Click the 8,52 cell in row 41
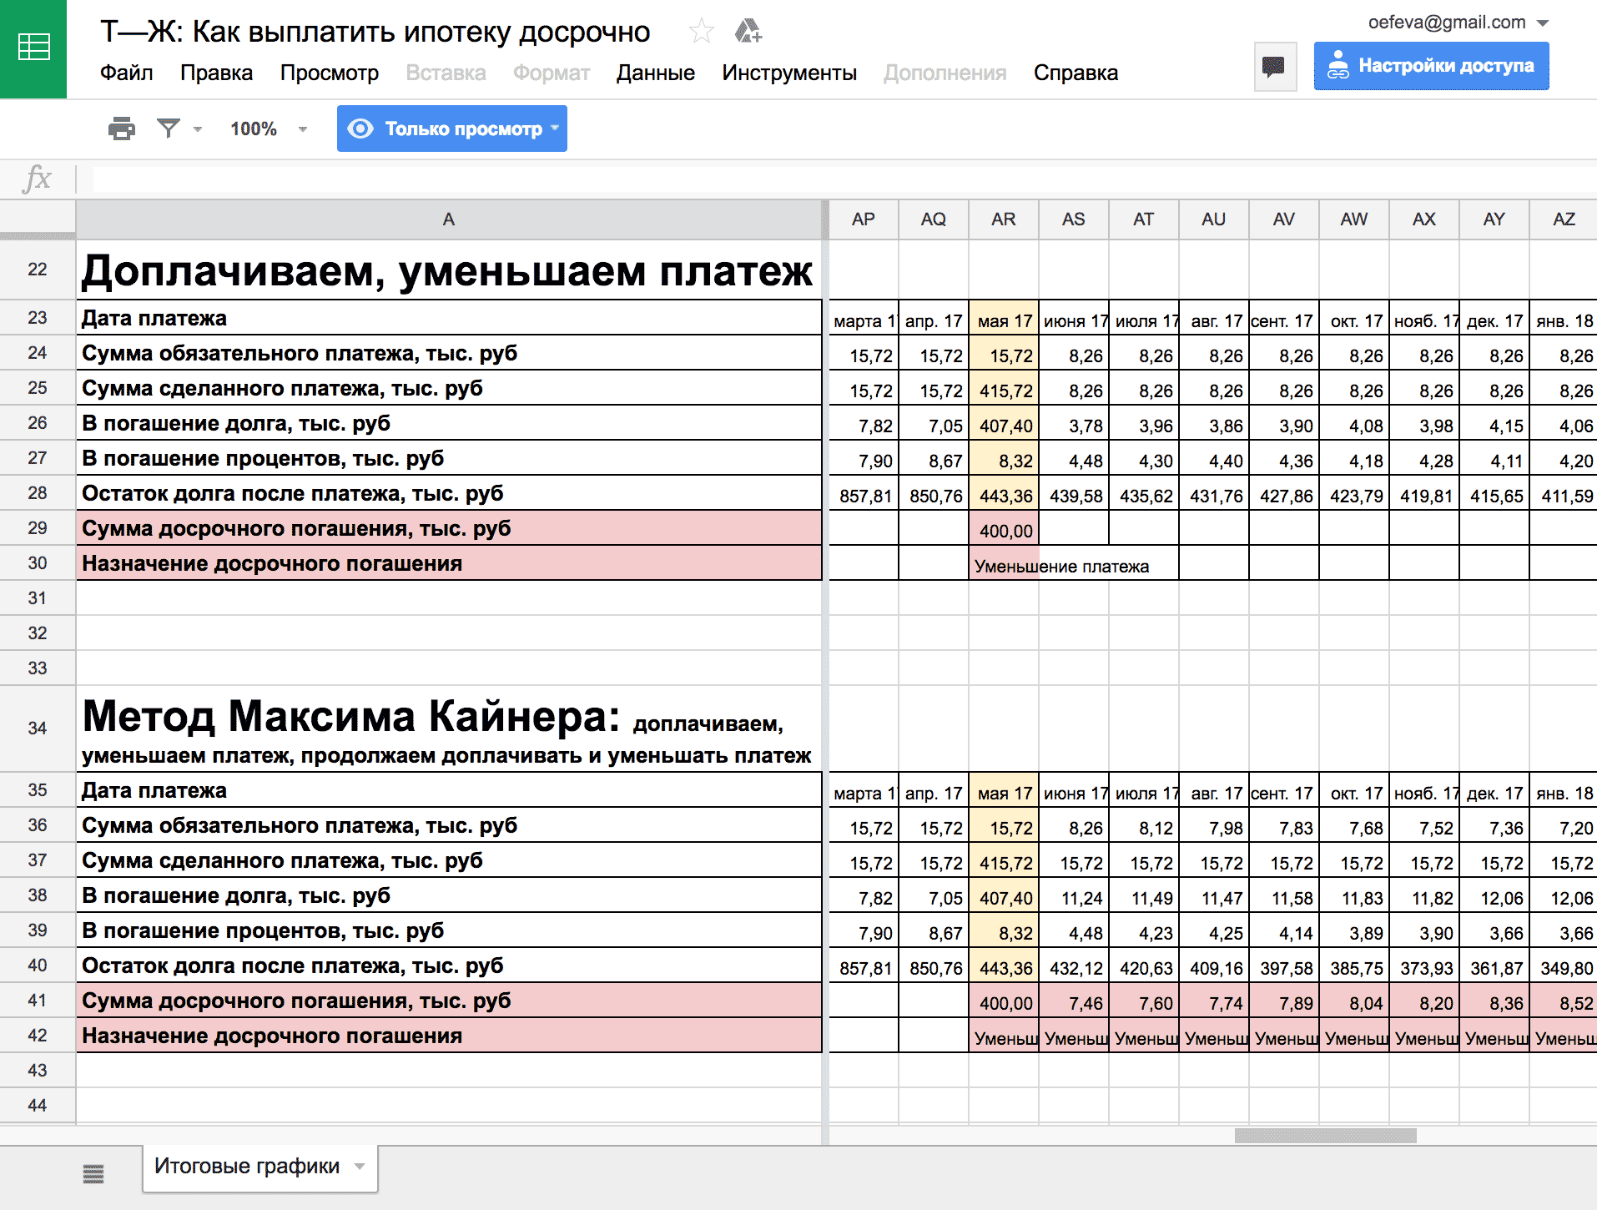Viewport: 1597px width, 1210px height. point(1564,1002)
